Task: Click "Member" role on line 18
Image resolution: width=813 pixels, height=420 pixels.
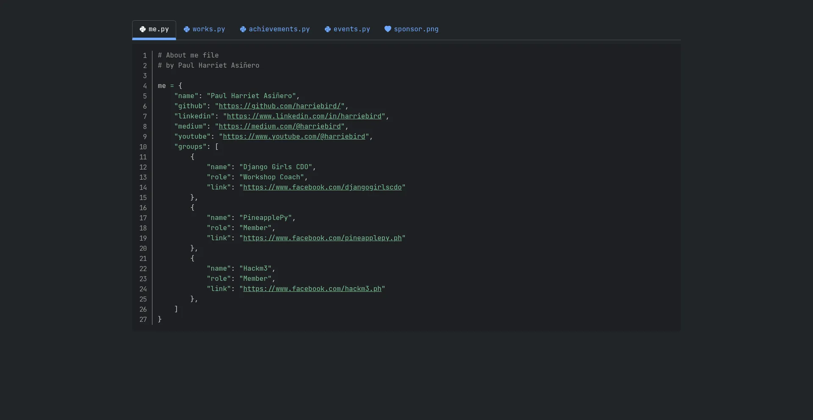Action: click(x=256, y=228)
